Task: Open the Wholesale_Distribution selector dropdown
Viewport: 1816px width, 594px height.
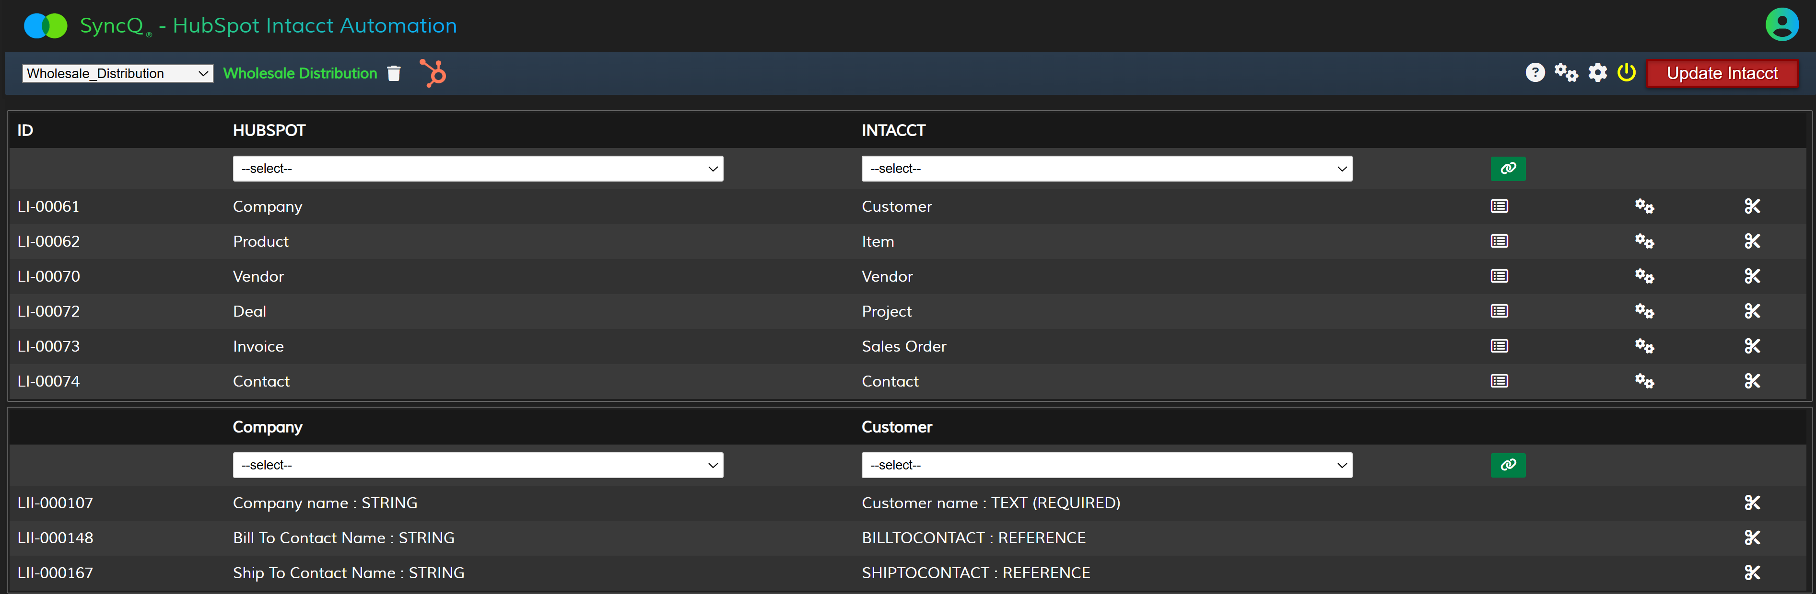Action: click(x=117, y=73)
